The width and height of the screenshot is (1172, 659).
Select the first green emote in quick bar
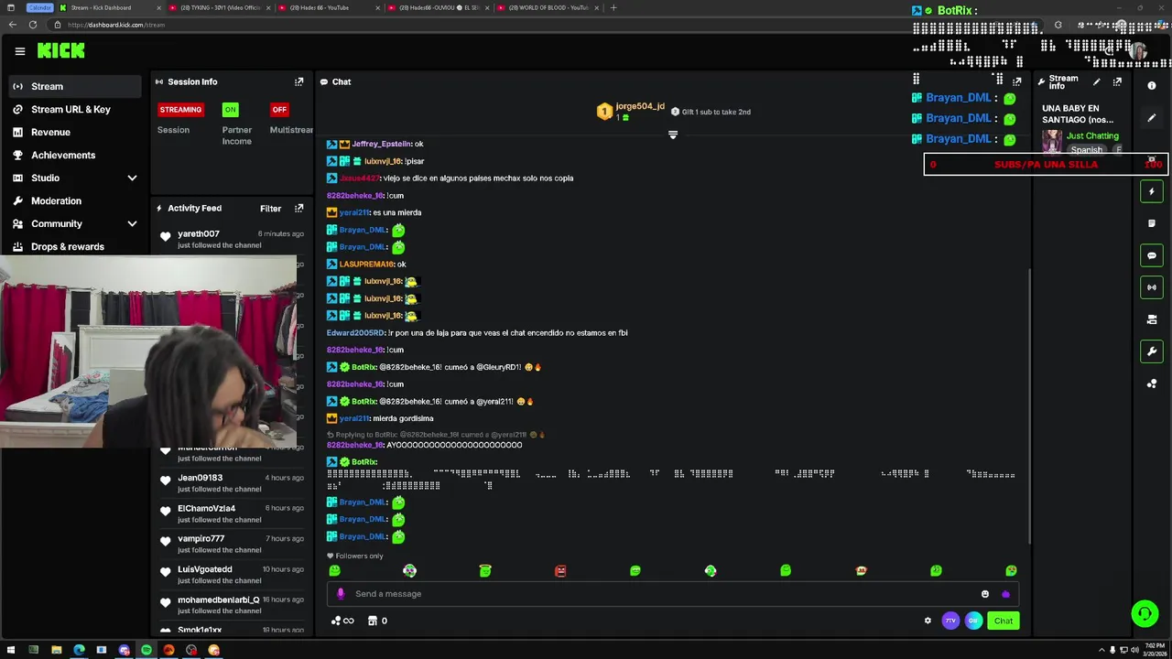(x=334, y=570)
